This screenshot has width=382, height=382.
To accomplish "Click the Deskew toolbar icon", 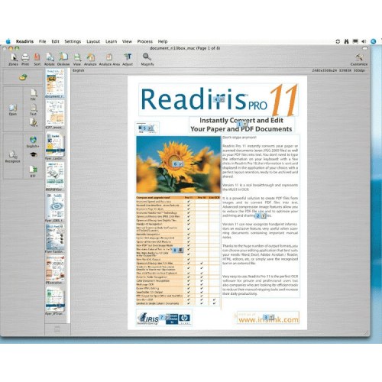I will pos(63,60).
